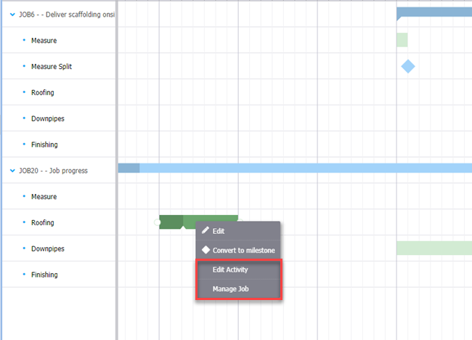This screenshot has height=340, width=472.
Task: Select the Measure task under JOB6
Action: (44, 41)
